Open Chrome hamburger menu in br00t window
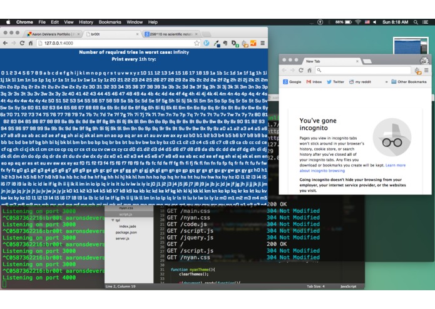435x309 pixels. (x=262, y=43)
